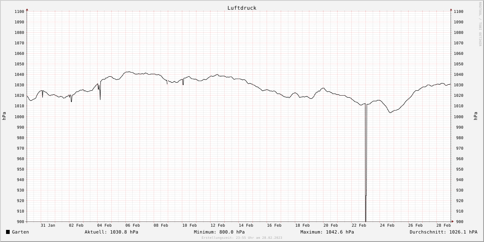The width and height of the screenshot is (484, 242).
Task: Click the 900 value on the left axis
Action: [21, 222]
